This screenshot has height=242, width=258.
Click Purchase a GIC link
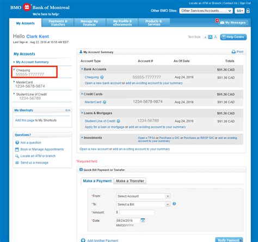pyautogui.click(x=169, y=138)
